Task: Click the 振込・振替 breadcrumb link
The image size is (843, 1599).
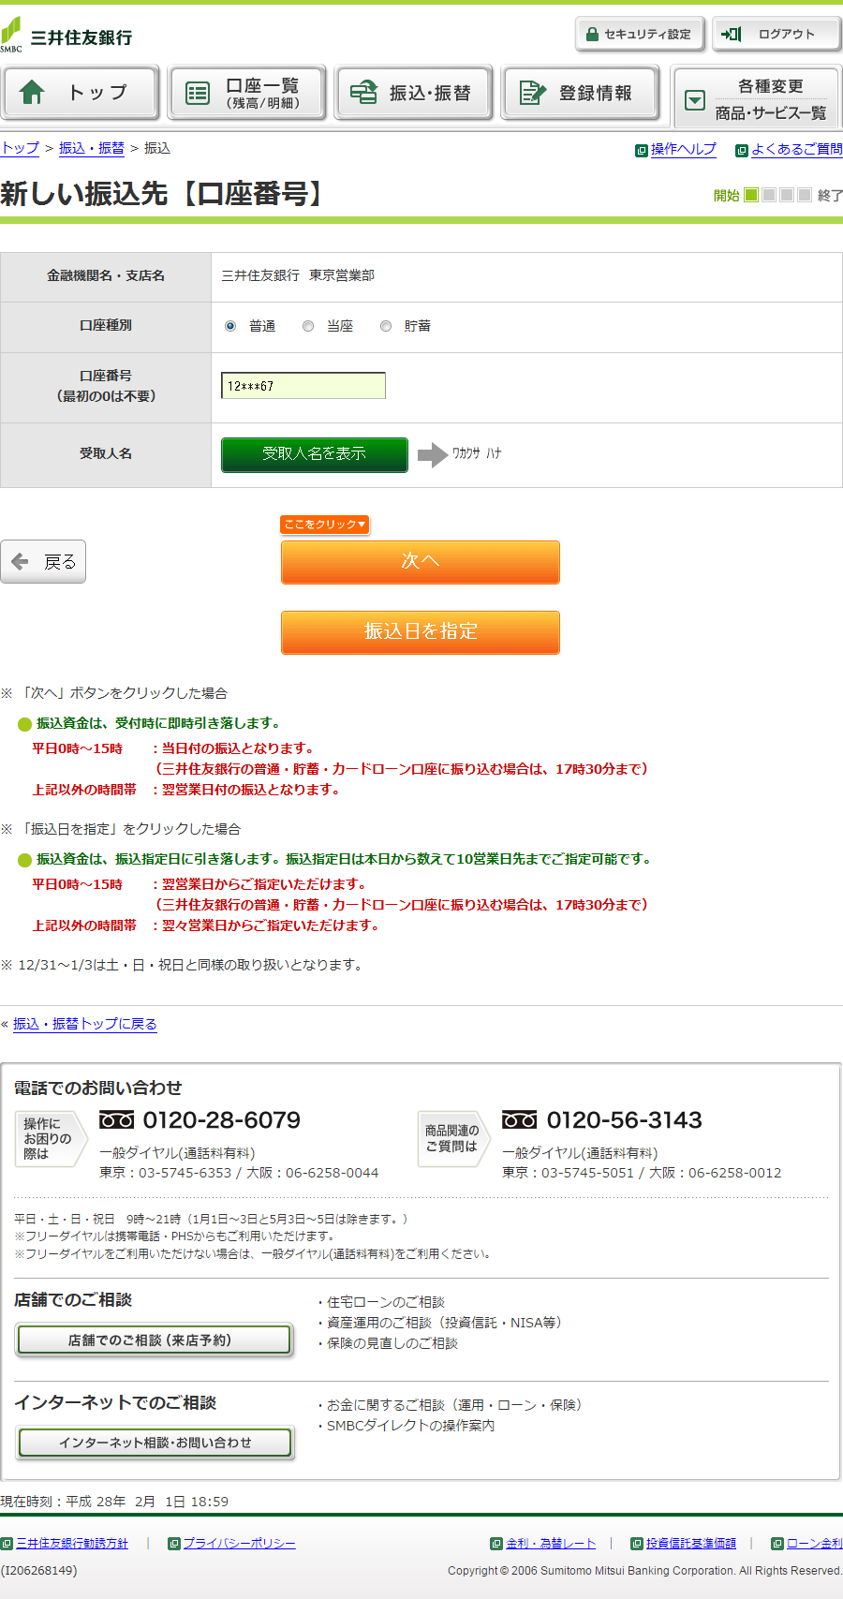Action: (92, 148)
